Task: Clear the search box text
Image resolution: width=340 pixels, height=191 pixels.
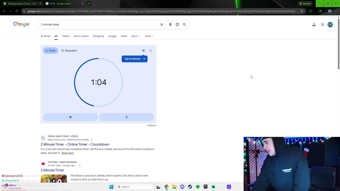Action: [x=161, y=24]
